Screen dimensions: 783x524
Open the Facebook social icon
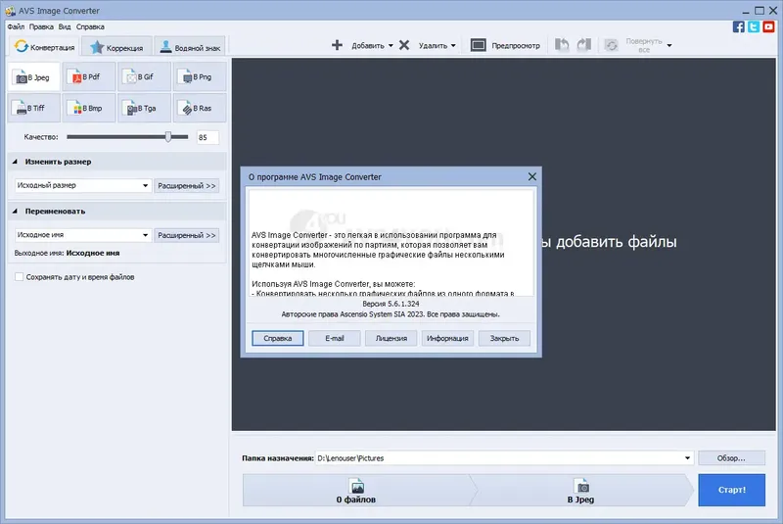click(x=738, y=26)
